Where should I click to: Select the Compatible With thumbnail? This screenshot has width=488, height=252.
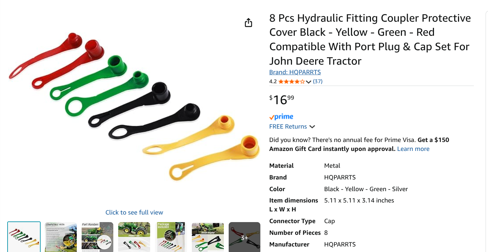tap(61, 237)
